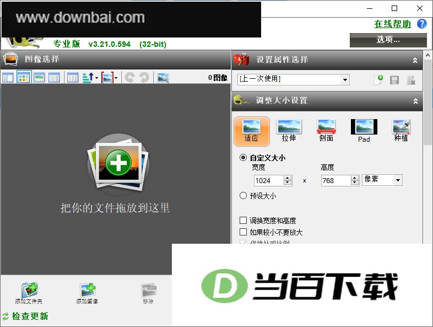Image resolution: width=433 pixels, height=327 pixels.
Task: Choose the 预设大小 preset size radio
Action: [243, 196]
